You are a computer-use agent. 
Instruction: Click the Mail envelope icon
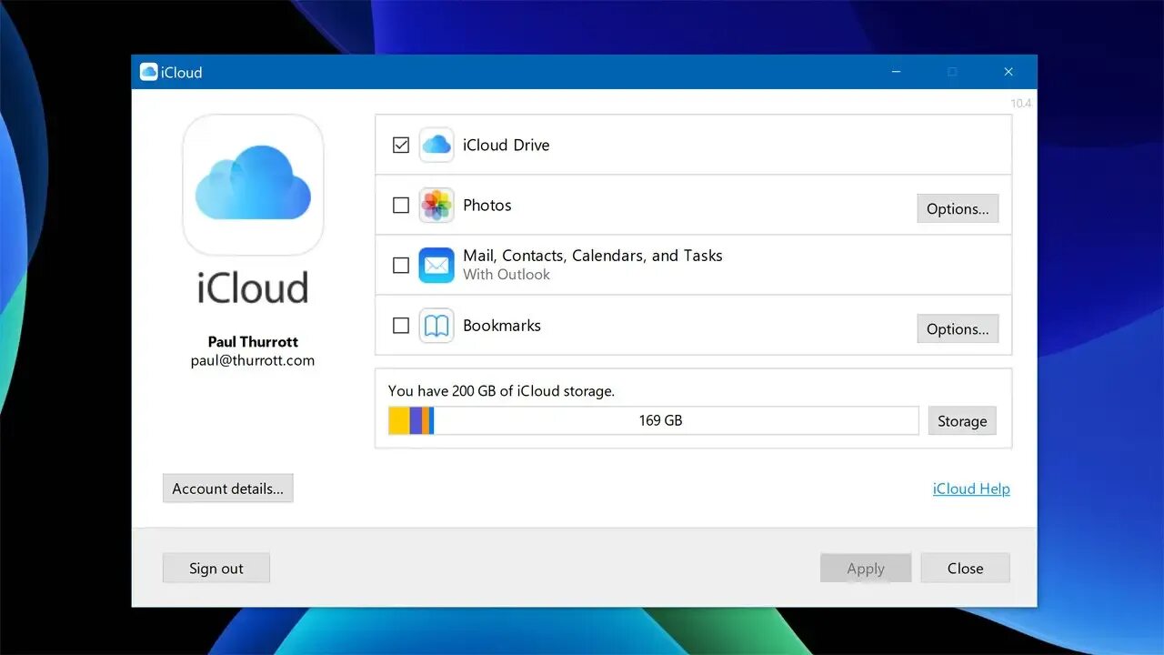click(436, 265)
